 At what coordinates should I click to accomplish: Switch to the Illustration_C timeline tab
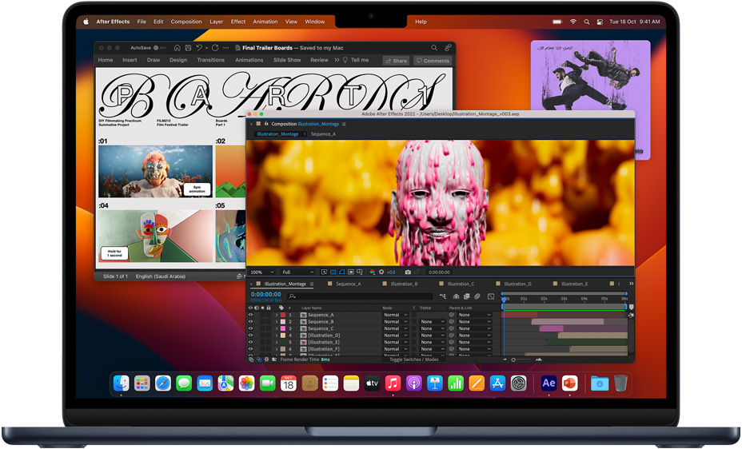pyautogui.click(x=460, y=284)
